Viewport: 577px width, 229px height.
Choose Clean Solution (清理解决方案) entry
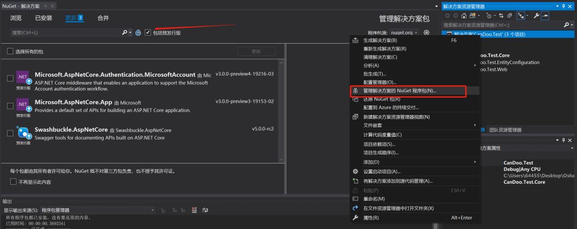(x=416, y=57)
